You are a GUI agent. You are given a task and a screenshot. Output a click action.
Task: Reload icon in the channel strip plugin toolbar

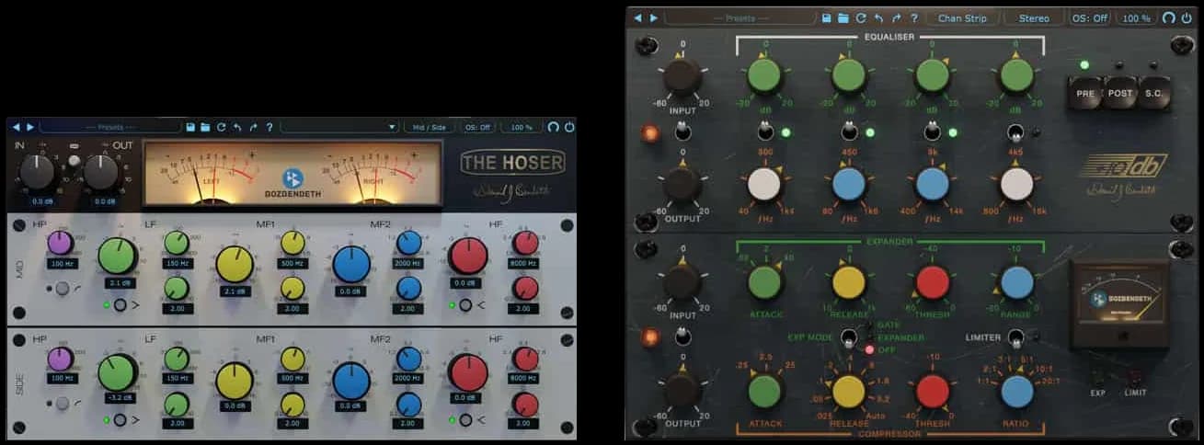point(861,17)
